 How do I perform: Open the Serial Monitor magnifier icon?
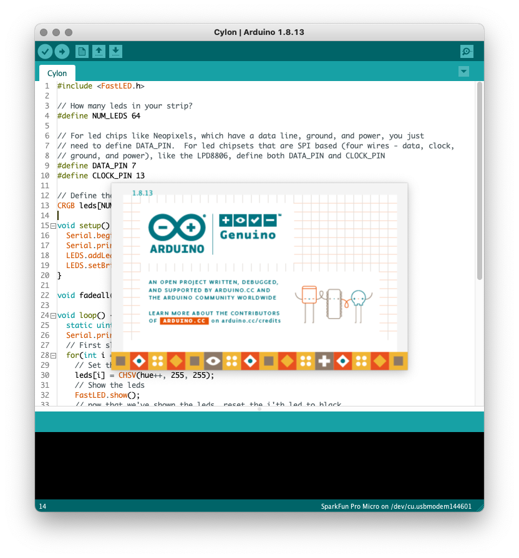tap(467, 52)
